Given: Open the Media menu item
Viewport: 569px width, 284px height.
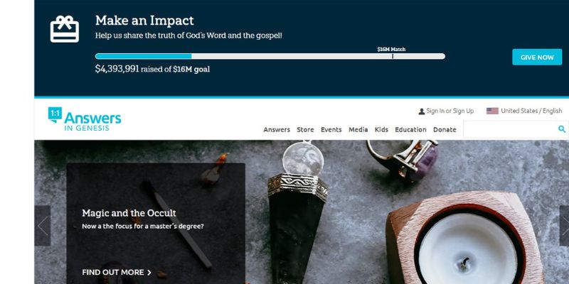Looking at the screenshot, I should tap(358, 130).
